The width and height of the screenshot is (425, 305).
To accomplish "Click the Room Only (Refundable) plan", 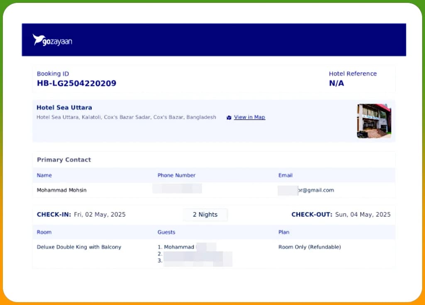I will tap(309, 247).
